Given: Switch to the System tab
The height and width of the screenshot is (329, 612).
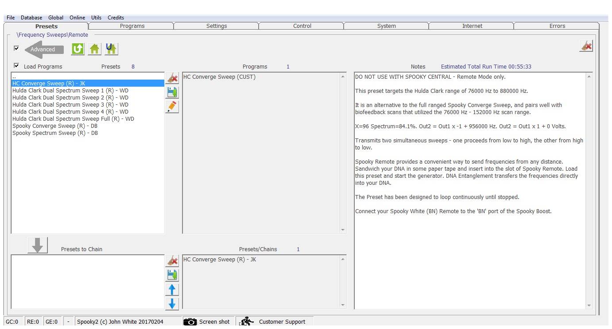Looking at the screenshot, I should click(387, 26).
